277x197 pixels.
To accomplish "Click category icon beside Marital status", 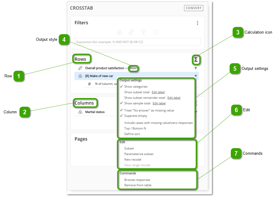I will tap(80, 112).
